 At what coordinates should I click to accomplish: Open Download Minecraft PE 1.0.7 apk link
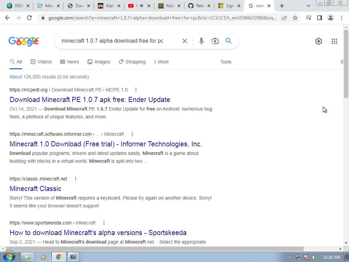coord(90,100)
